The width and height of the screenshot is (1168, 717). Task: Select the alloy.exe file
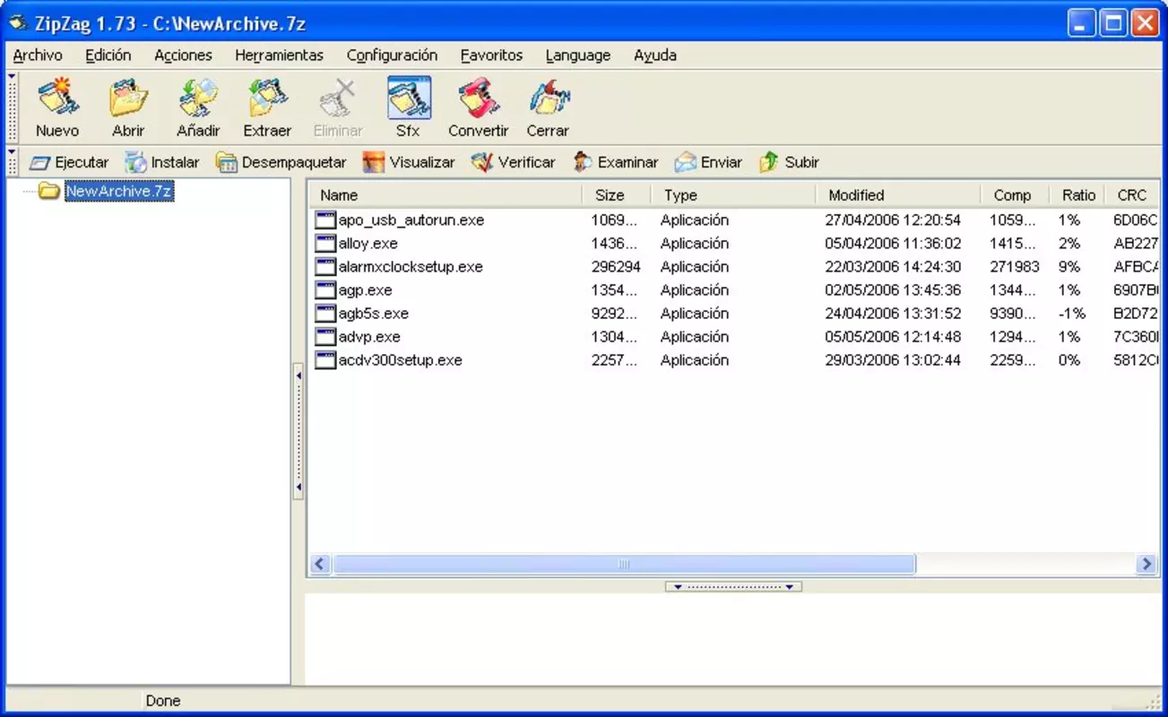click(x=368, y=244)
